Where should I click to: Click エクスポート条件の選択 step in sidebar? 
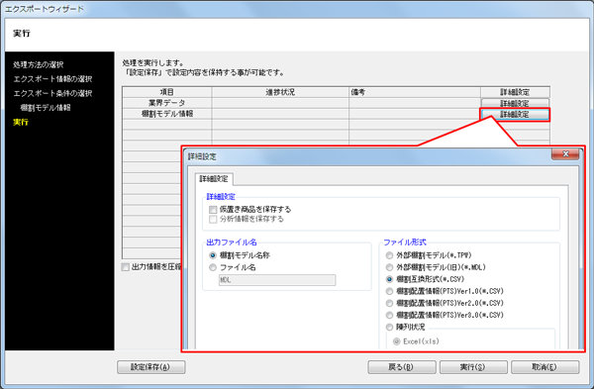tap(52, 93)
